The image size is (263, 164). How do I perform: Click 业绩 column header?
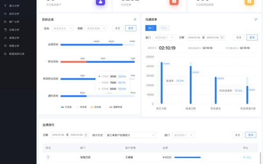(x=165, y=148)
